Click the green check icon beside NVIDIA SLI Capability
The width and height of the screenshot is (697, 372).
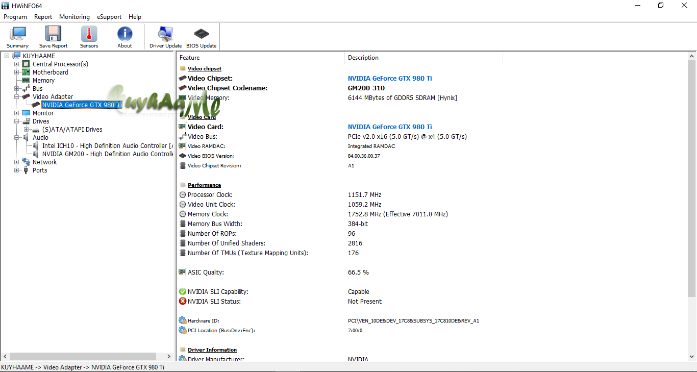(183, 291)
